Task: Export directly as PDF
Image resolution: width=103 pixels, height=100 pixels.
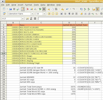Action: (x=28, y=9)
